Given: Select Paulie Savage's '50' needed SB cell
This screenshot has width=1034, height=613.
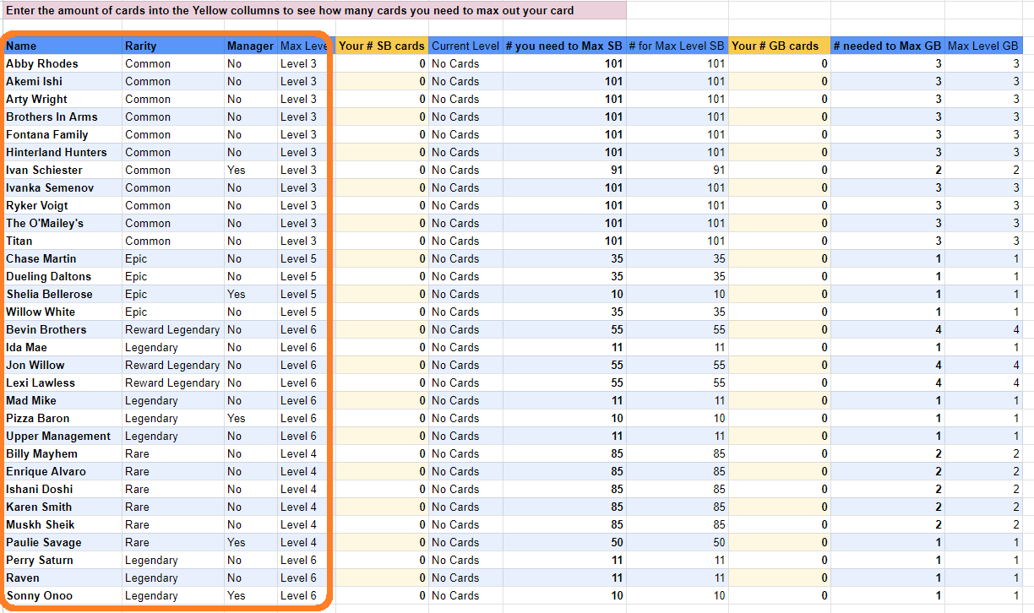Looking at the screenshot, I should tap(564, 542).
